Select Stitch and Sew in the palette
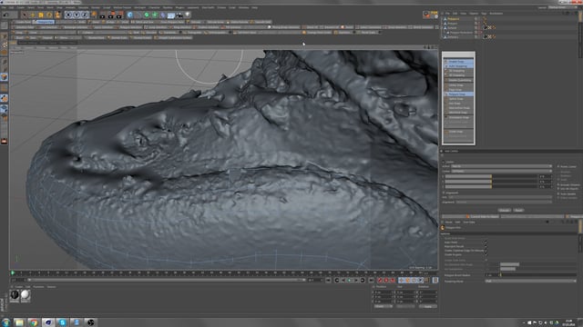This screenshot has width=583, height=327. (143, 22)
